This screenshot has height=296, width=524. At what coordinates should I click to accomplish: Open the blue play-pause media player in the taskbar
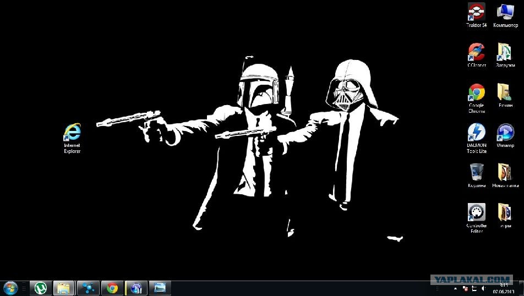tap(136, 288)
